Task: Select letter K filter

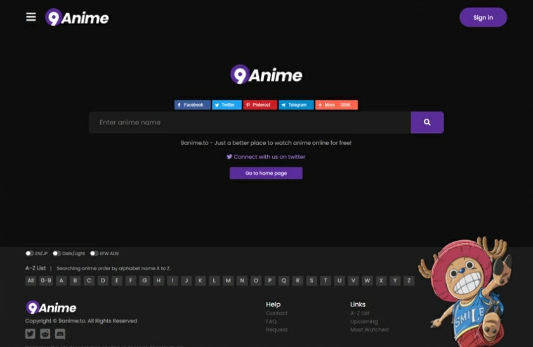Action: (201, 281)
